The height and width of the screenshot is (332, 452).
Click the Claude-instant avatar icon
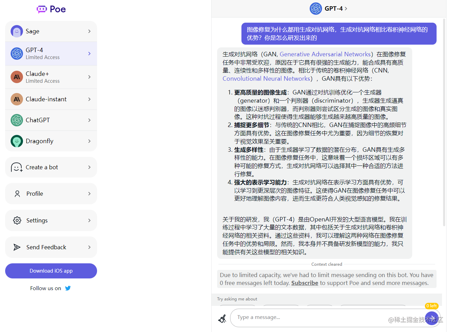[x=17, y=99]
